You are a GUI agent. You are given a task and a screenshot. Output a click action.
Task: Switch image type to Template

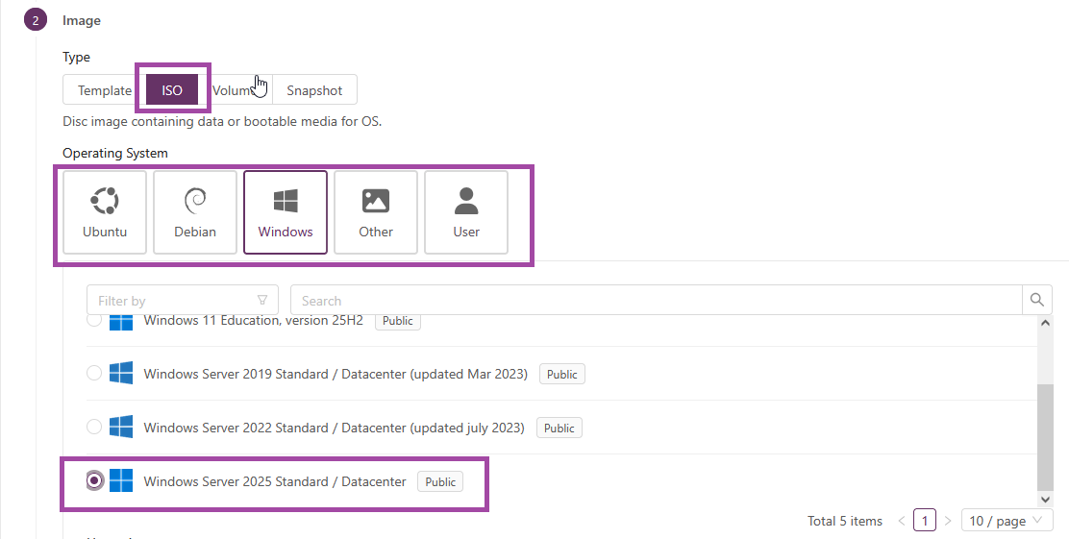[x=105, y=90]
